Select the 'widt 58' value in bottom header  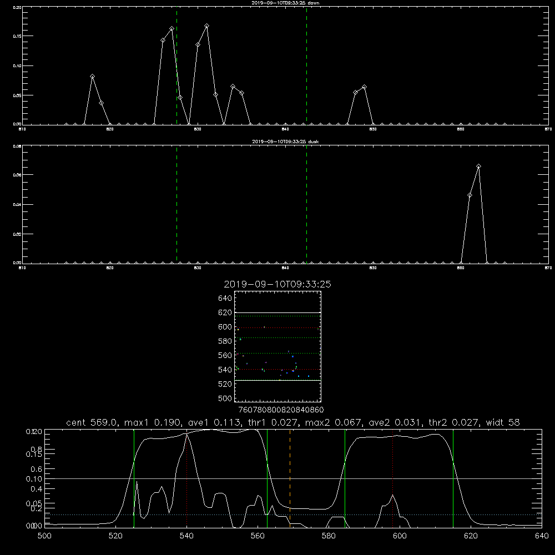(503, 422)
